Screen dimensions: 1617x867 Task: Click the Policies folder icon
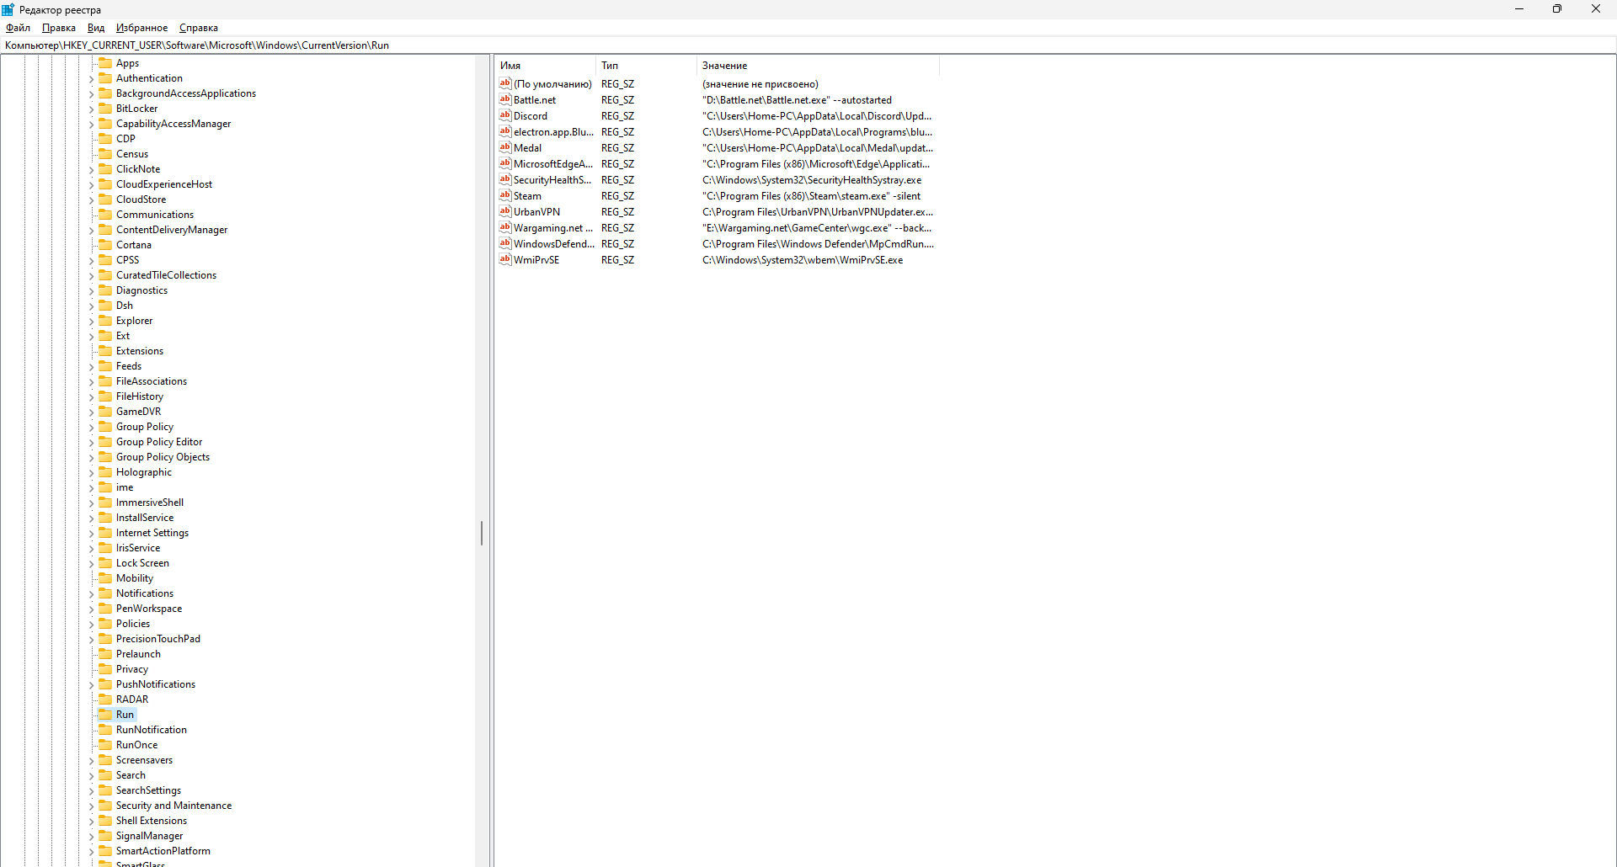point(105,623)
